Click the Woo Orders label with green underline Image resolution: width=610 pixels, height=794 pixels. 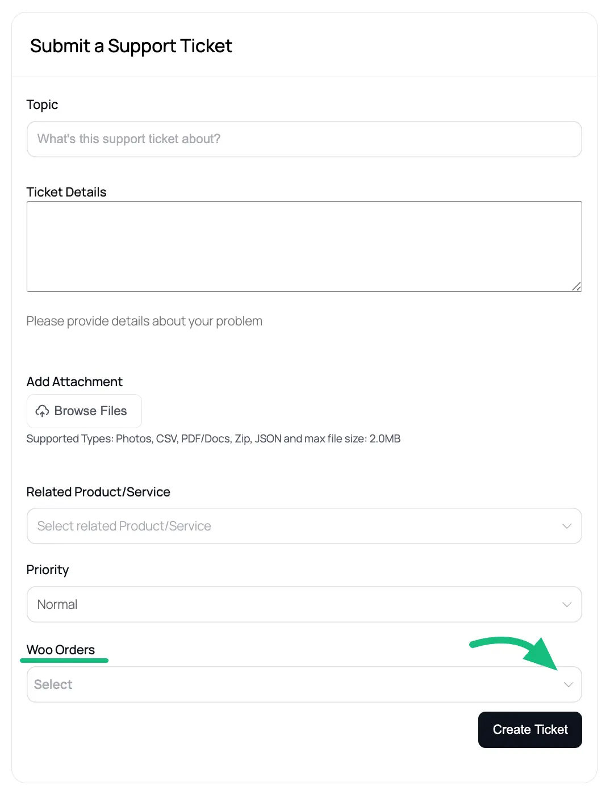60,650
